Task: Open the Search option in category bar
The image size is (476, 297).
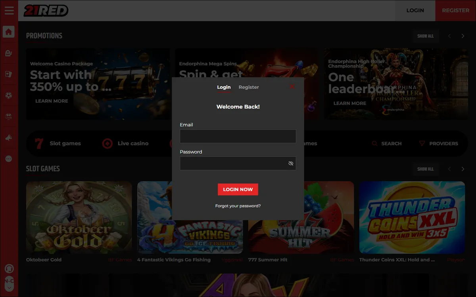Action: [387, 143]
